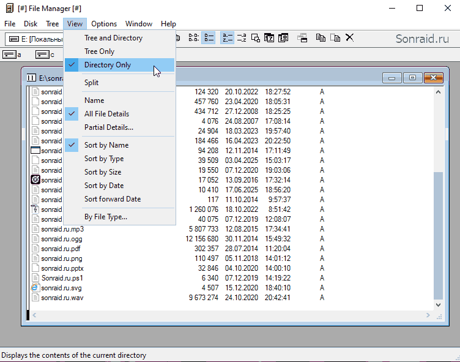460x362 pixels.
Task: Choose Sort by Size in View menu
Action: tap(120, 172)
